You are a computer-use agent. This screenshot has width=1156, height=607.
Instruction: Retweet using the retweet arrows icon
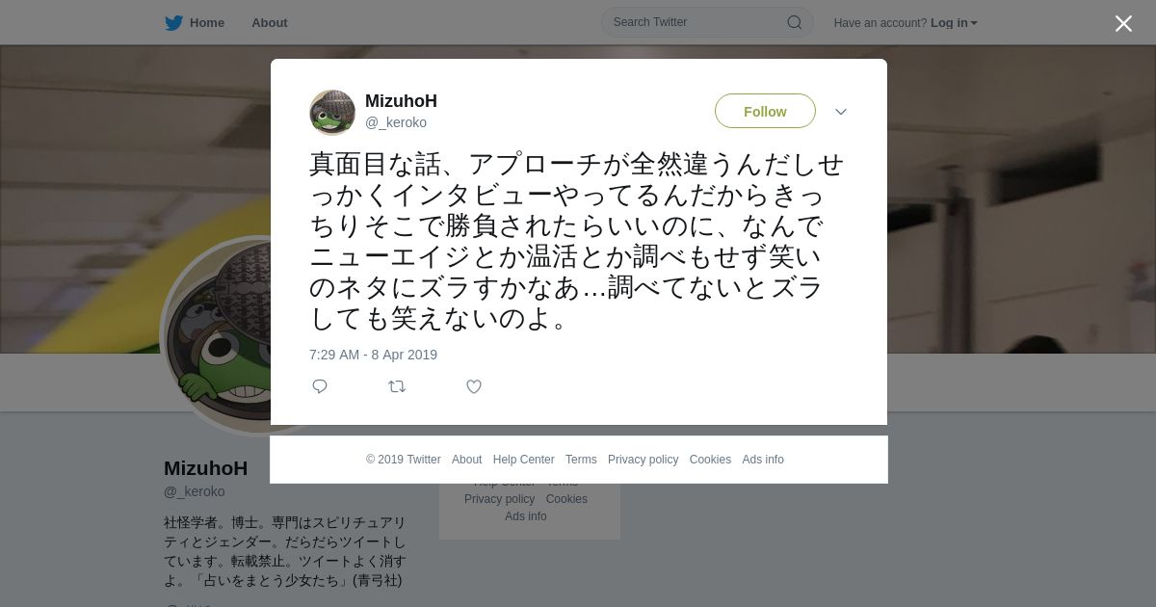coord(397,386)
